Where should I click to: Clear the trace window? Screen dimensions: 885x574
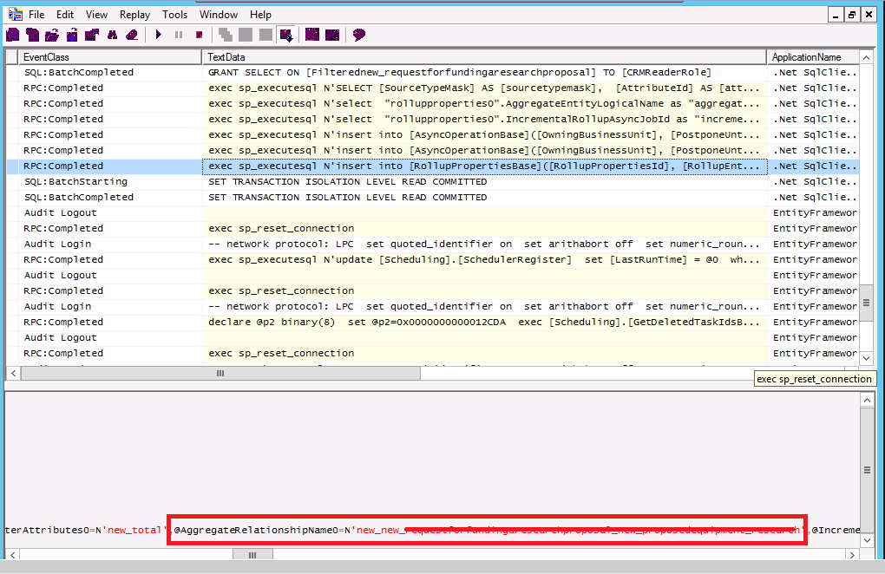[x=131, y=35]
